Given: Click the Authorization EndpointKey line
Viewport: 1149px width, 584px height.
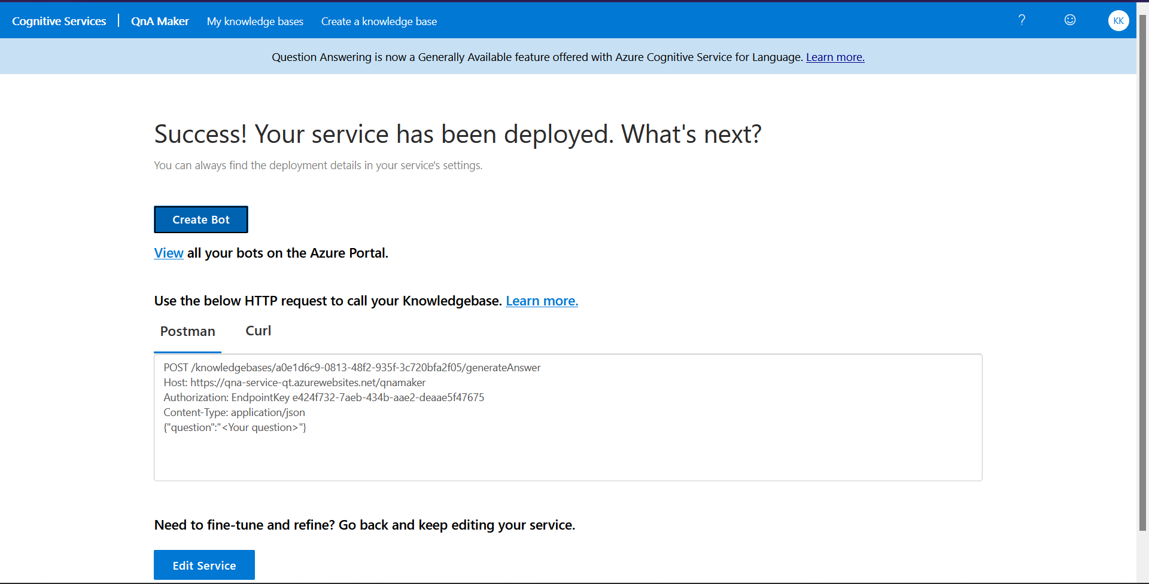Looking at the screenshot, I should pyautogui.click(x=324, y=398).
